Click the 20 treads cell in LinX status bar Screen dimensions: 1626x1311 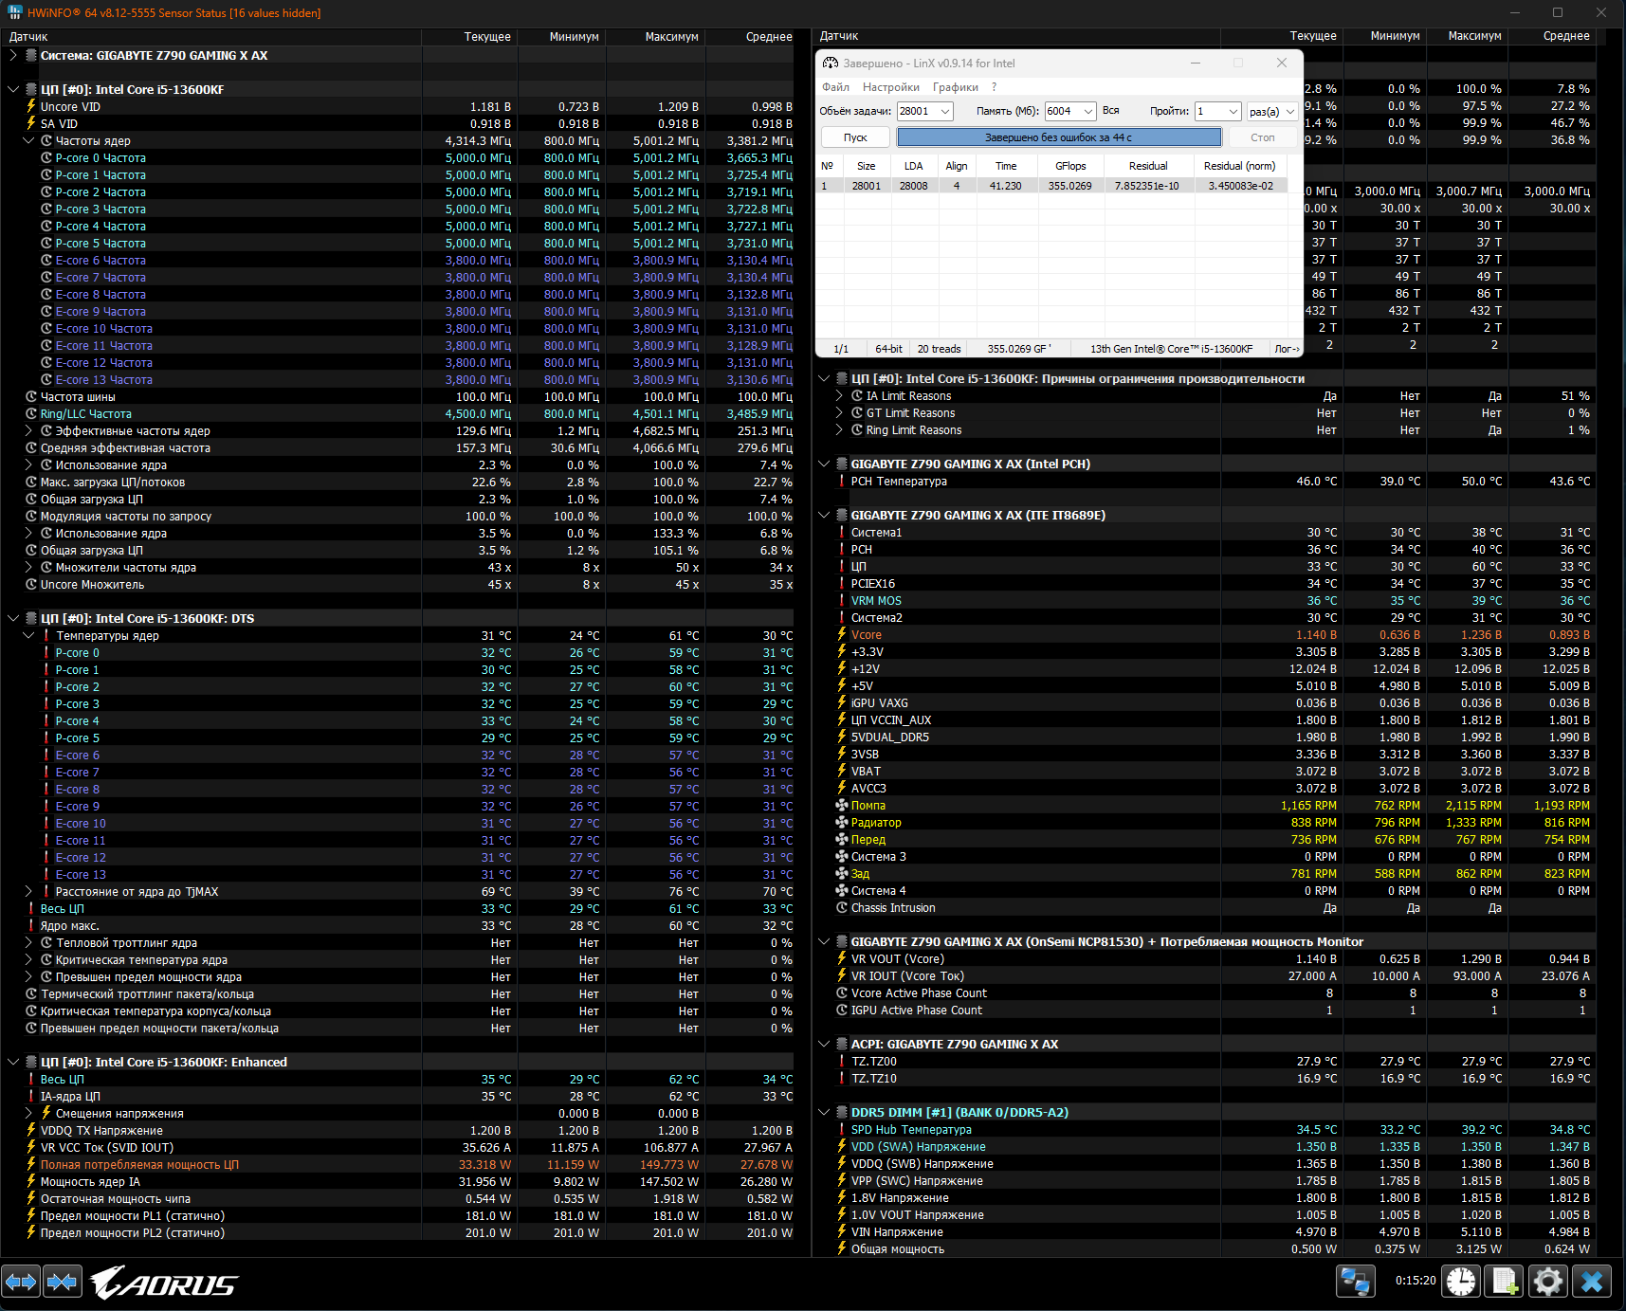point(939,349)
